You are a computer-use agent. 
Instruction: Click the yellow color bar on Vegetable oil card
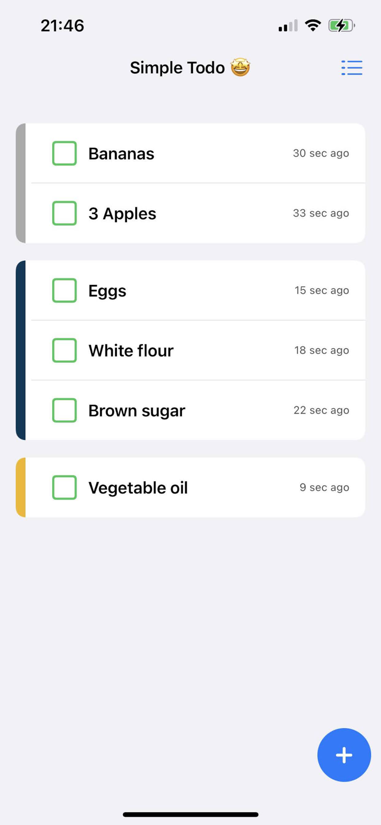[x=20, y=487]
